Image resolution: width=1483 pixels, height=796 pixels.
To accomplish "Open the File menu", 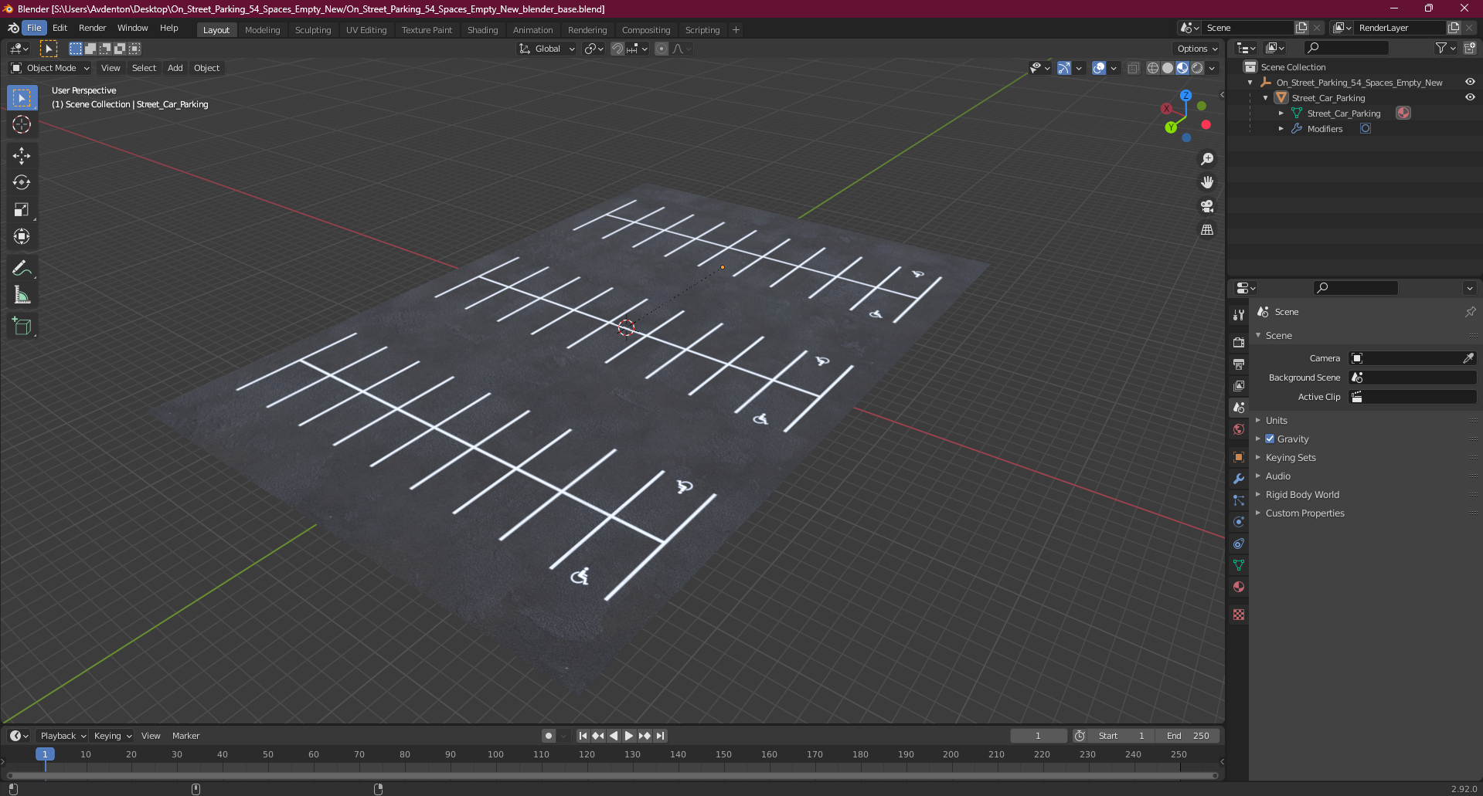I will (x=34, y=28).
